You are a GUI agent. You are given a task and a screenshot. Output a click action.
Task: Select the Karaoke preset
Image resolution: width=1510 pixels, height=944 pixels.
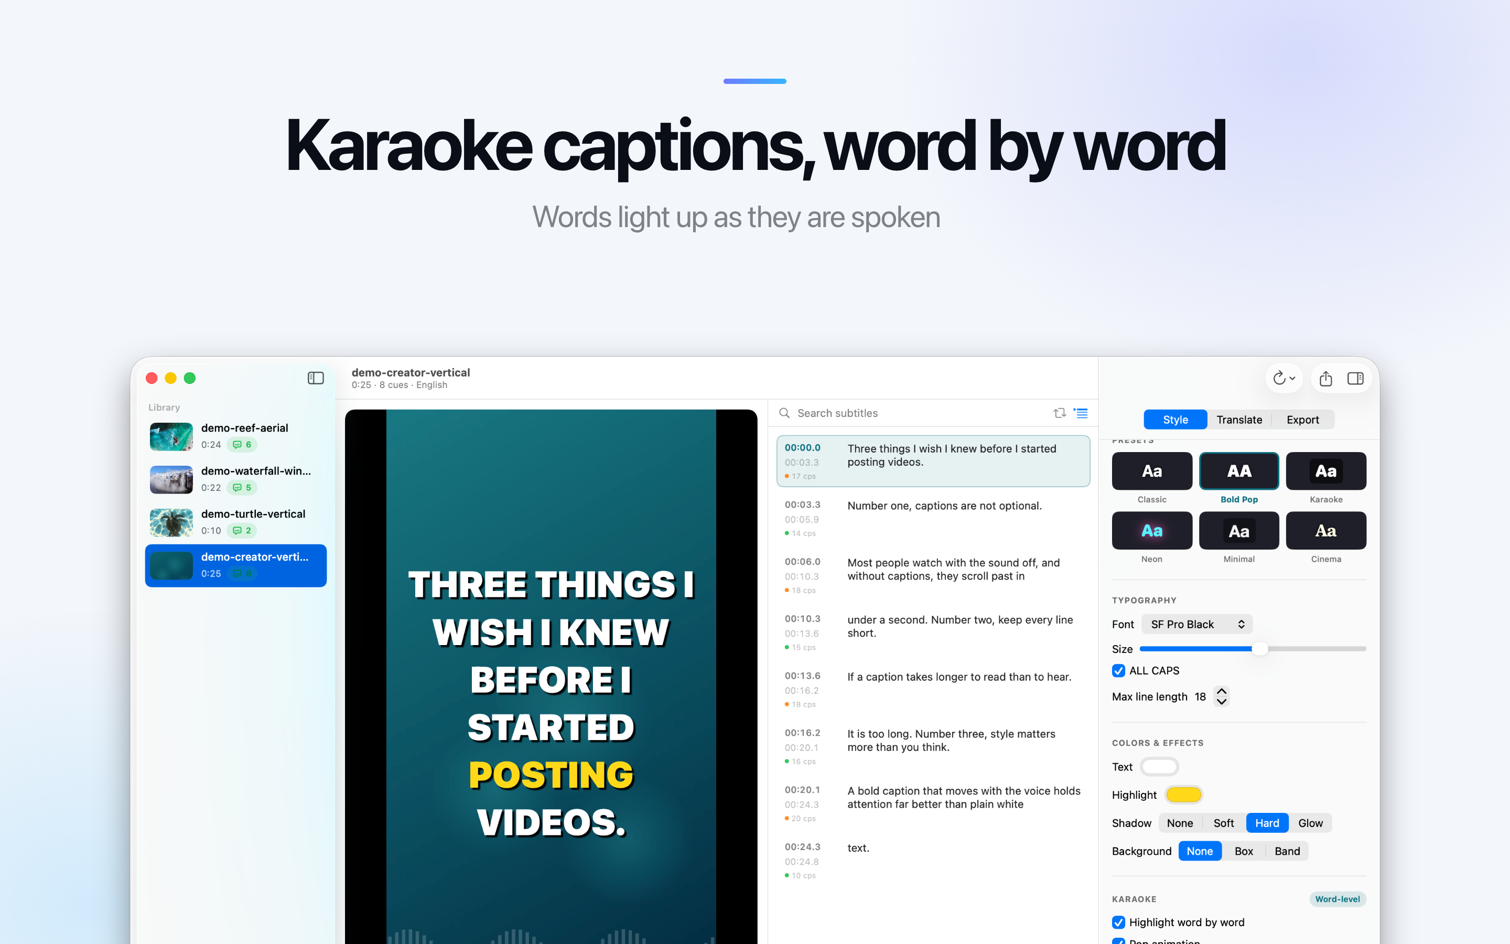click(1326, 471)
